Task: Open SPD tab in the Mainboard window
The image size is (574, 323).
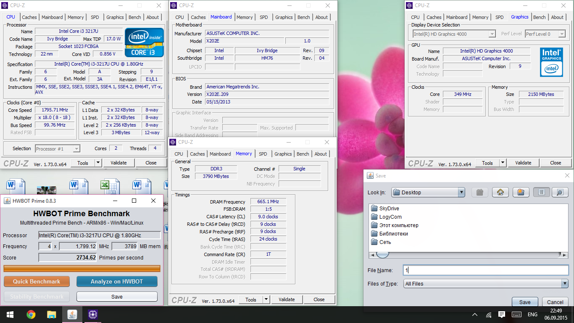Action: point(264,17)
